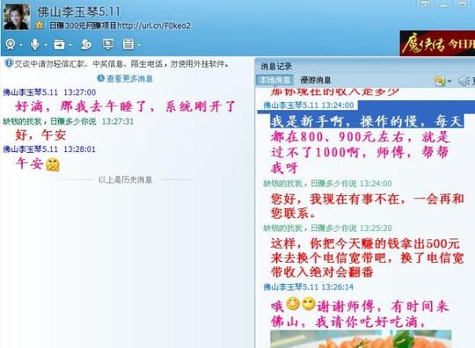Click message 这样，你把今天赚的钱拿出500元
Viewport: 475px width, 348px height.
point(365,243)
